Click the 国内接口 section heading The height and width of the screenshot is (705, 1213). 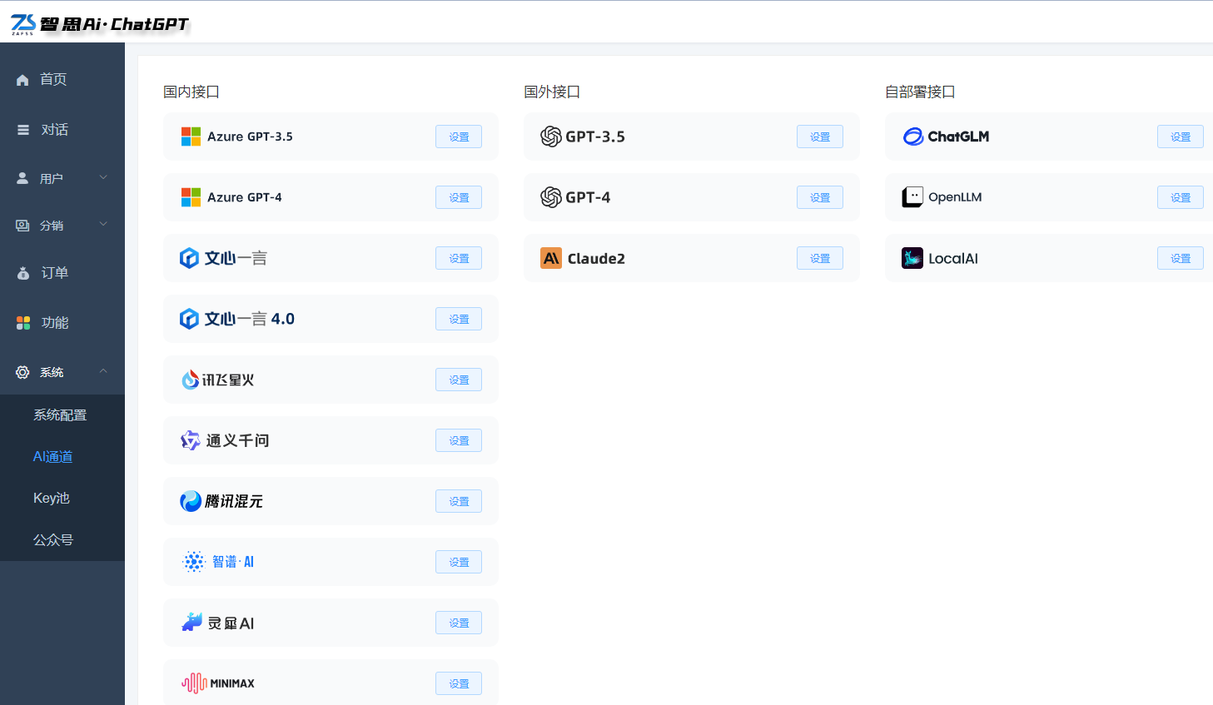(191, 92)
